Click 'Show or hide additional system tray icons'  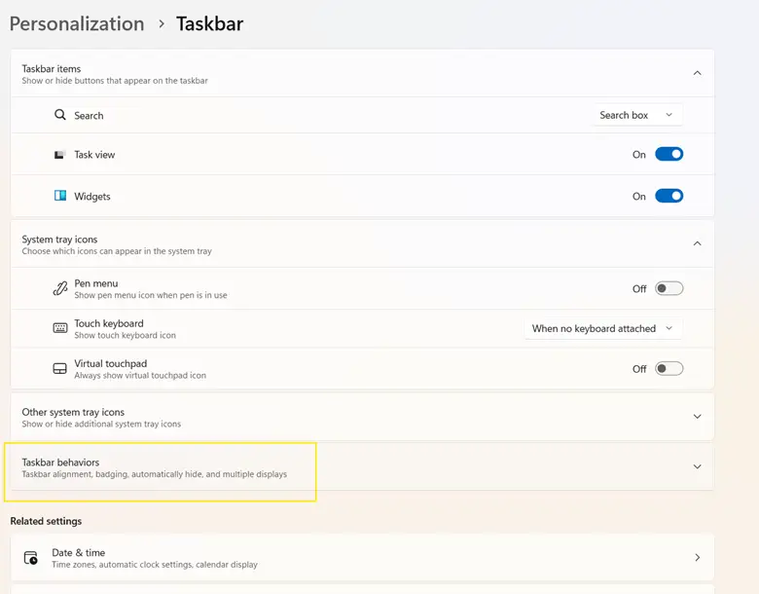pyautogui.click(x=101, y=424)
